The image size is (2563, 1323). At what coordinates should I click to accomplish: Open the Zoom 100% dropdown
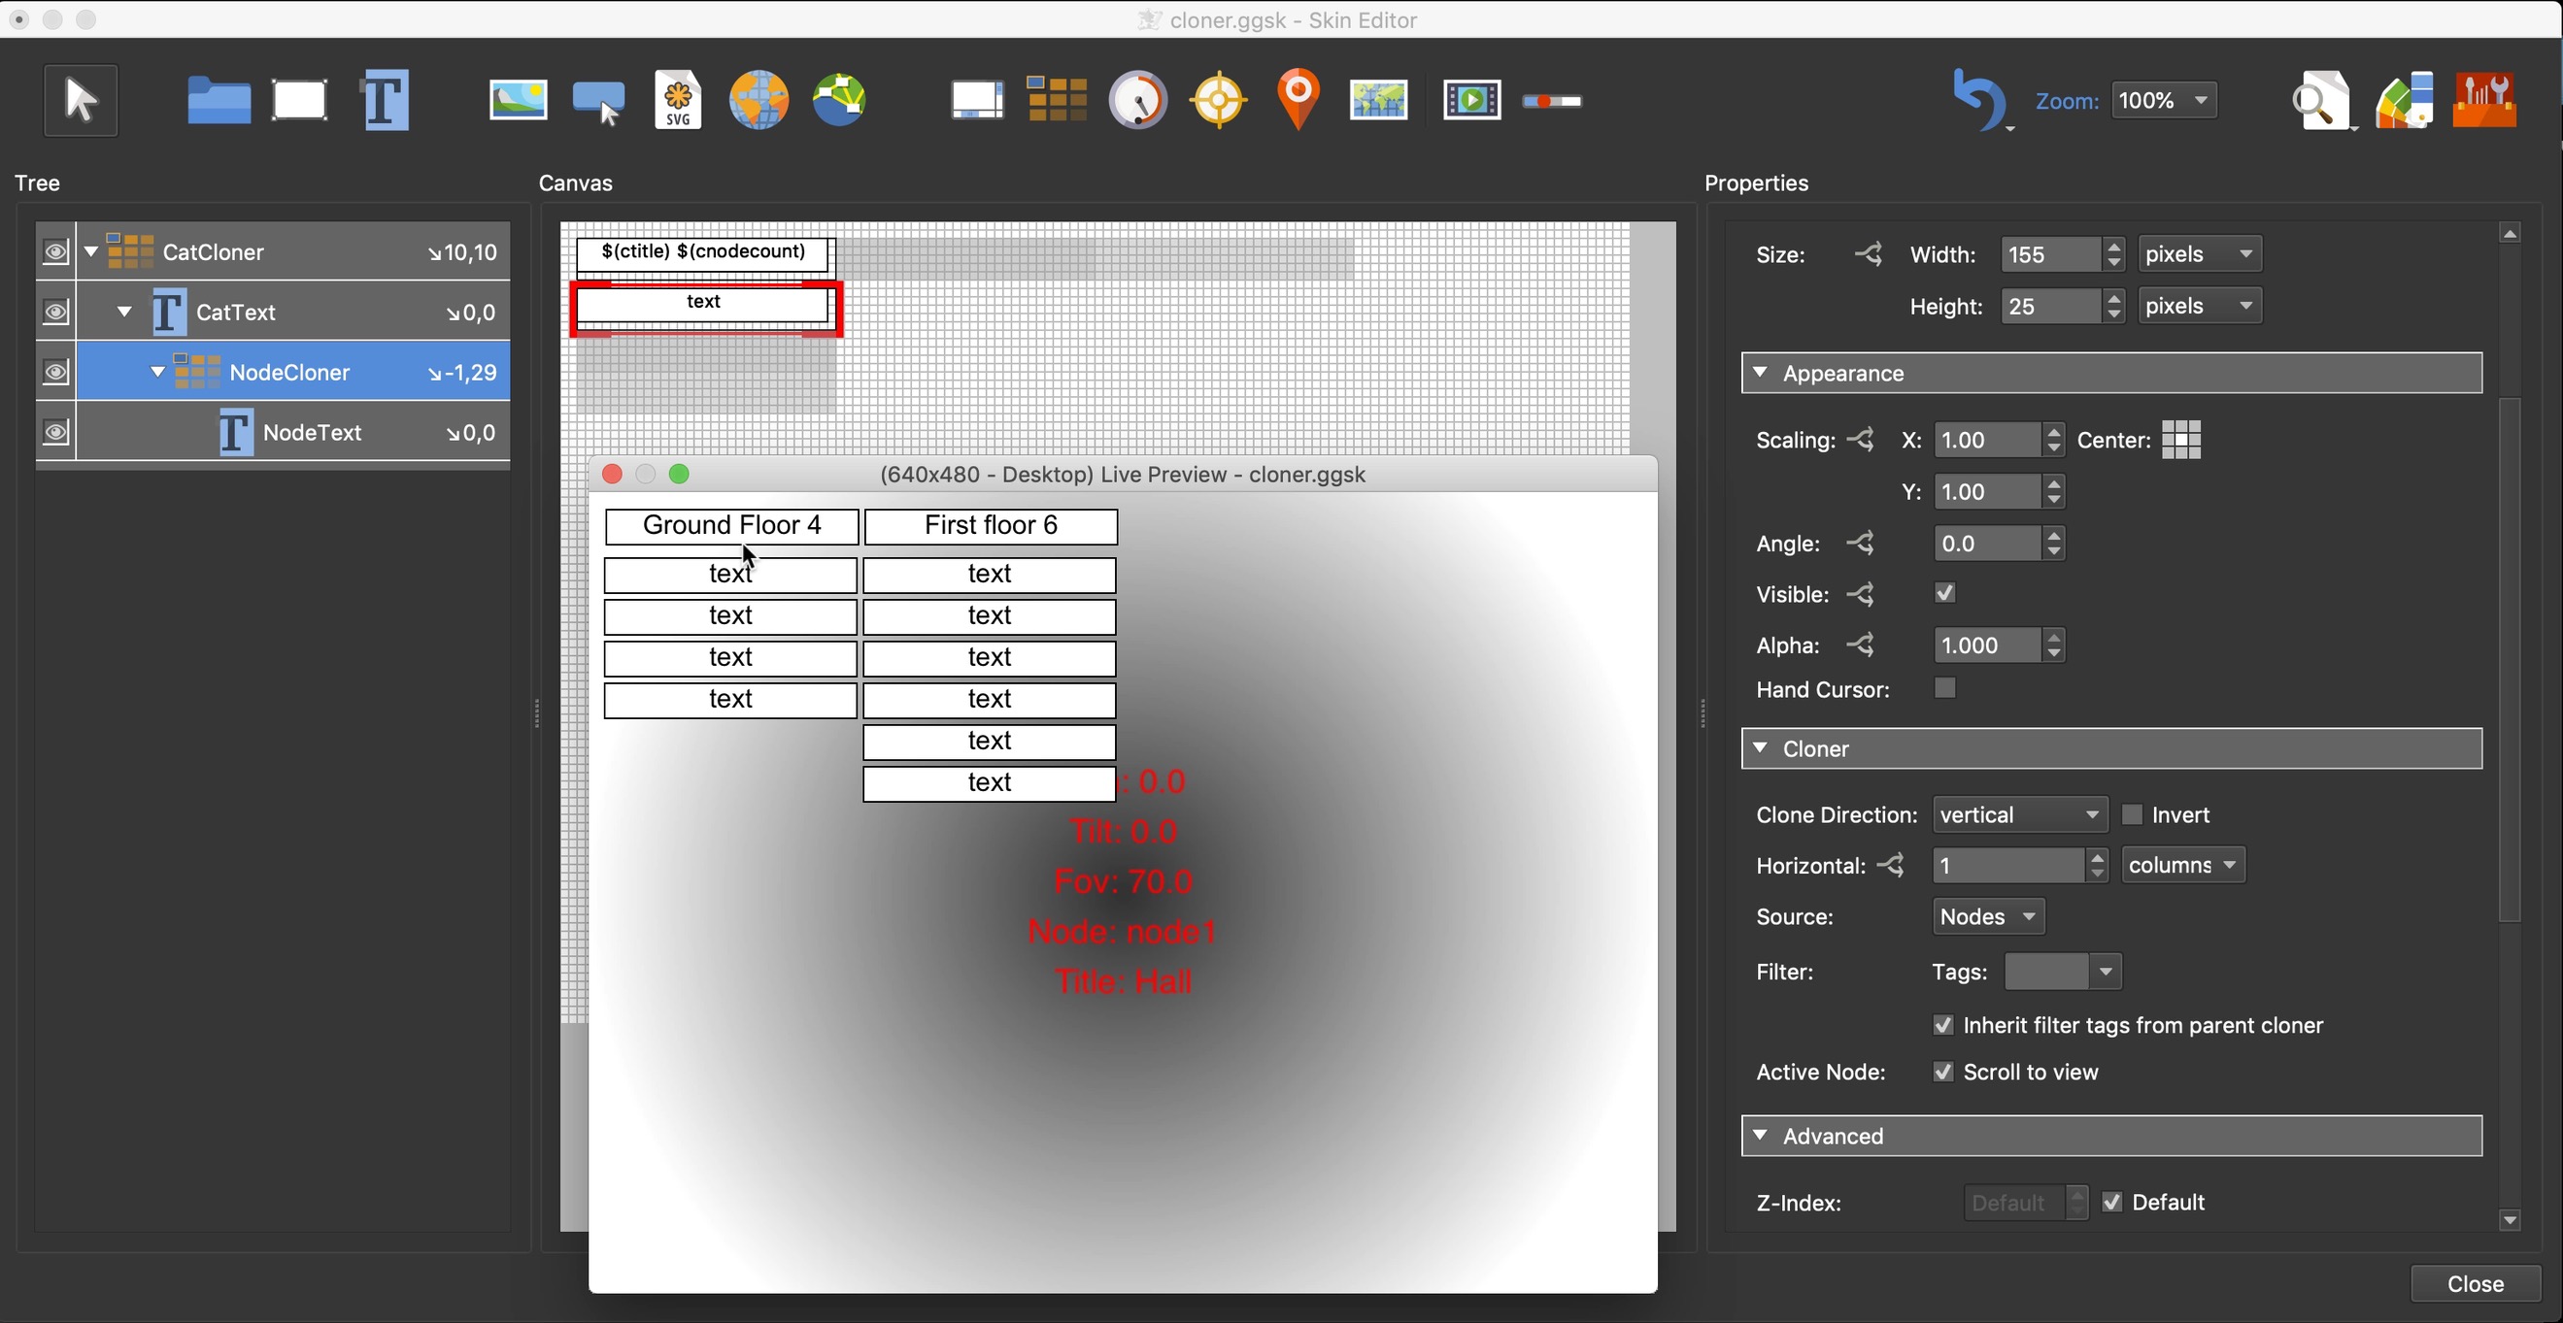click(x=2164, y=101)
